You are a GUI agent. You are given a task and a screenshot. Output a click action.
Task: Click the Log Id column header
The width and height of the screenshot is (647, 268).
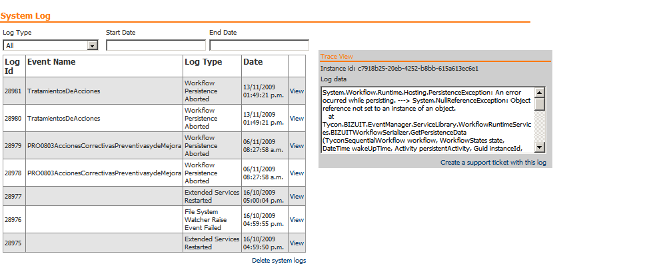(13, 66)
